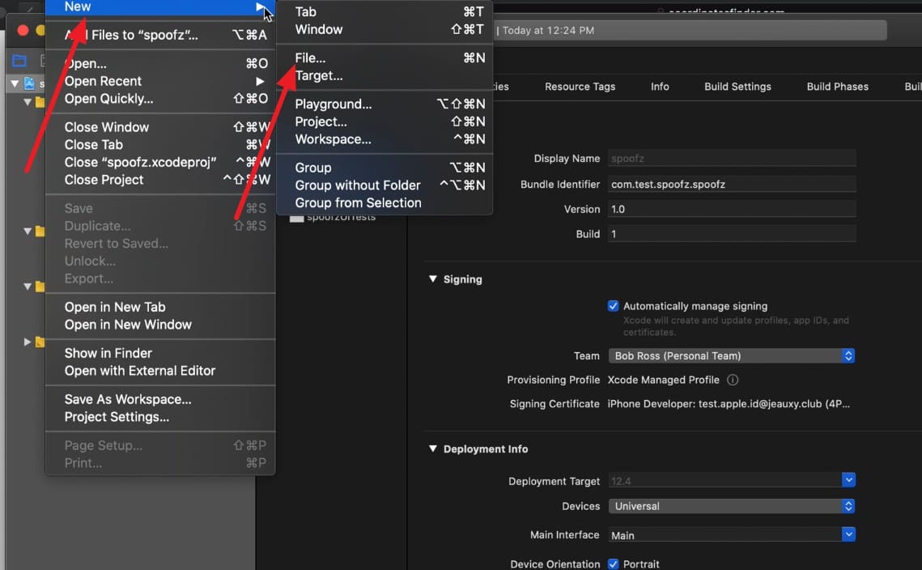Click the project navigator folder icon
The width and height of the screenshot is (922, 570).
pos(19,61)
